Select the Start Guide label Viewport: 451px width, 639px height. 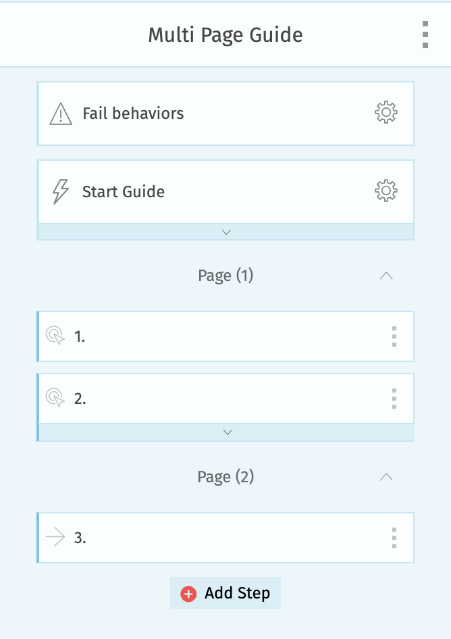[x=124, y=192]
